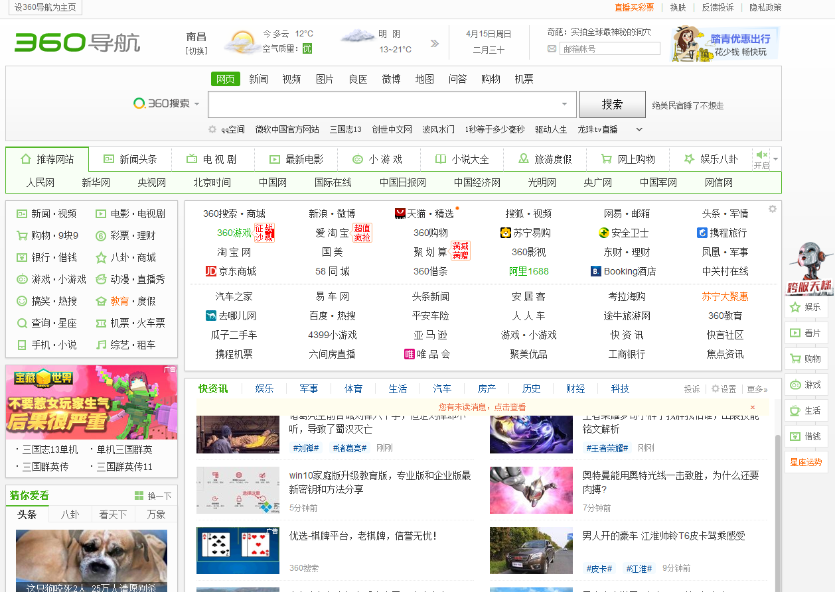
Task: Open the 苏宁大聚惠 link
Action: click(725, 296)
